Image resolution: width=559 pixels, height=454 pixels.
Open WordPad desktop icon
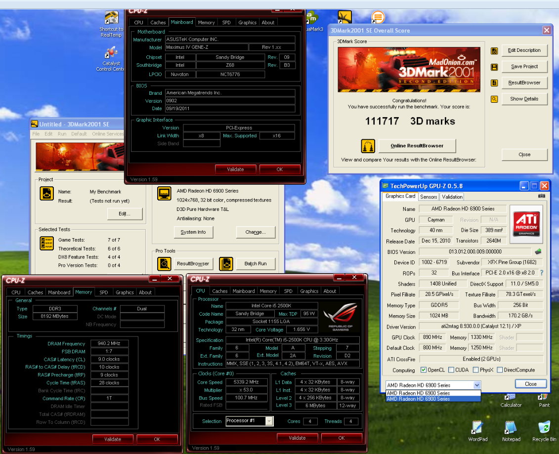coord(477,431)
